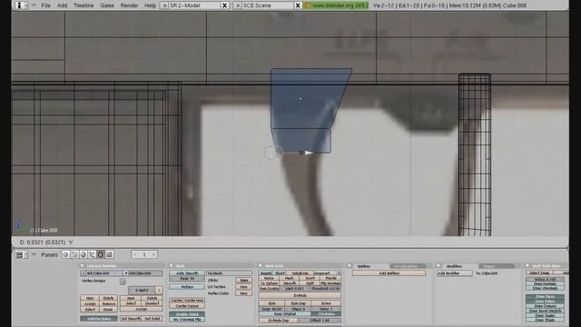This screenshot has width=581, height=327.
Task: Click the plus button beside Vertex Groups
Action: point(123,282)
